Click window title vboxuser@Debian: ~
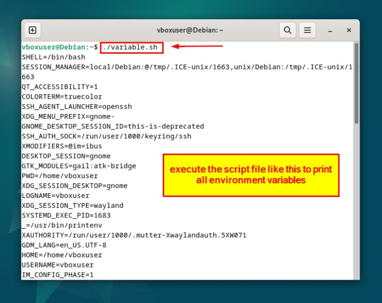This screenshot has height=303, width=382. 190,30
